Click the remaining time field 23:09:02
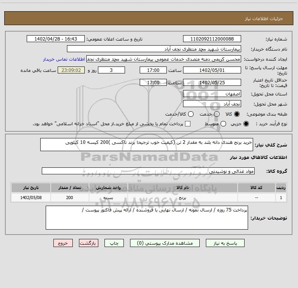298x288 pixels. 71,70
